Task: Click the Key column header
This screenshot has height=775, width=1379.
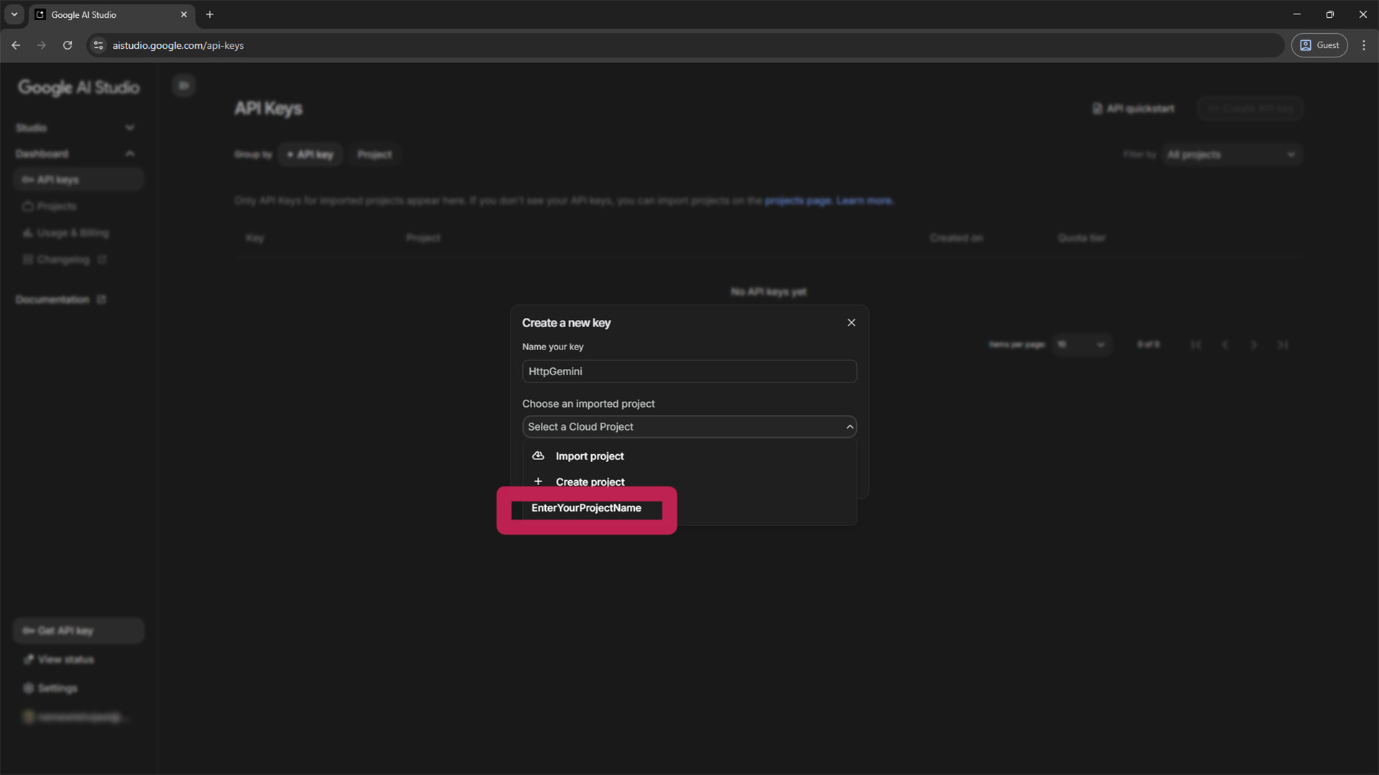Action: (x=255, y=238)
